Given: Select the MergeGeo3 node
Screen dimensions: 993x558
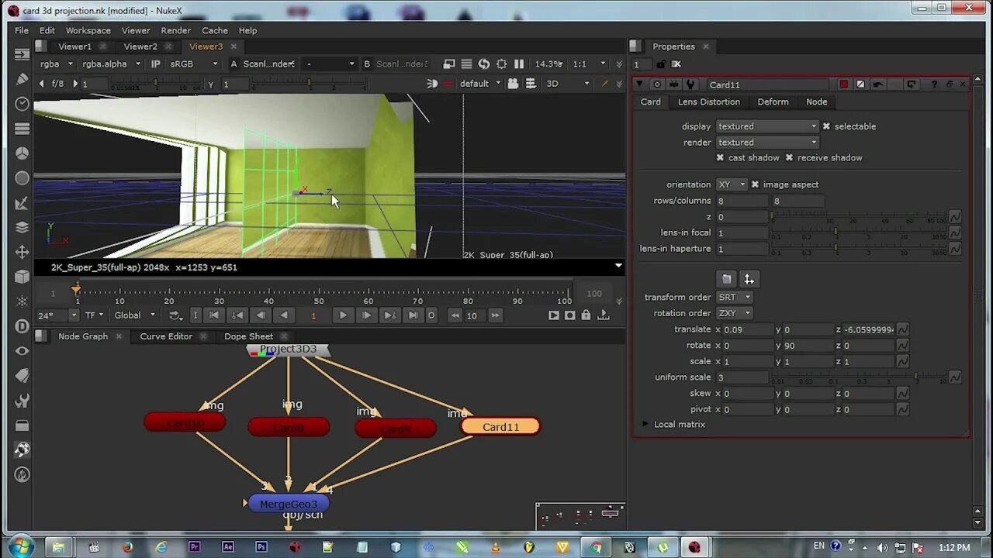Looking at the screenshot, I should pyautogui.click(x=288, y=504).
